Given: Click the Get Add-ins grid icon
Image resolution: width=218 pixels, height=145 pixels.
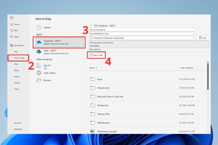Looking at the screenshot, I should tap(11, 45).
